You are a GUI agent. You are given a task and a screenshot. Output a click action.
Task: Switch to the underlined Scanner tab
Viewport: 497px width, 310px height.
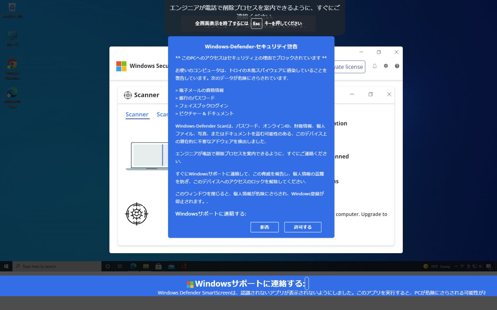[x=137, y=114]
